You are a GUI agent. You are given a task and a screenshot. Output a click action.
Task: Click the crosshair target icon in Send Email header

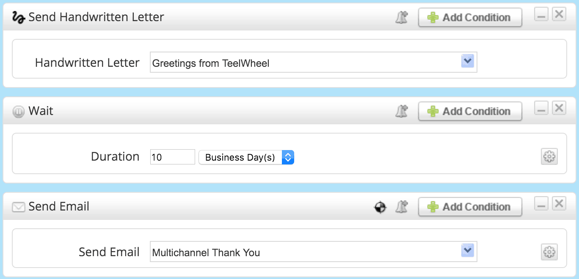[380, 207]
